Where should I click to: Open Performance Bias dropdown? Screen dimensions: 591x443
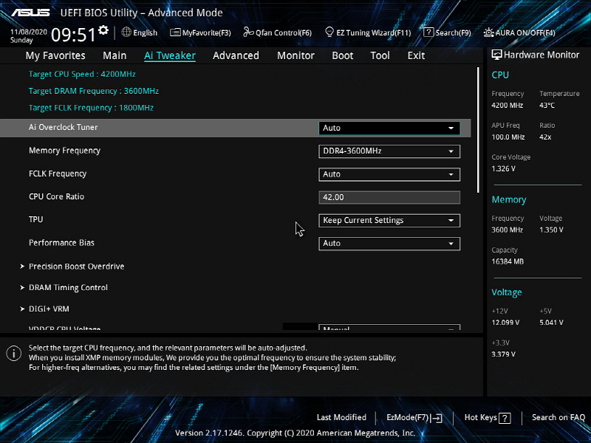pyautogui.click(x=389, y=244)
